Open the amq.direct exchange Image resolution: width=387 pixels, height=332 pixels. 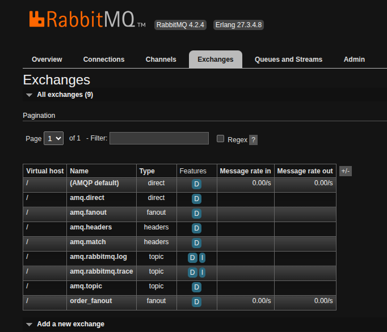pyautogui.click(x=87, y=198)
